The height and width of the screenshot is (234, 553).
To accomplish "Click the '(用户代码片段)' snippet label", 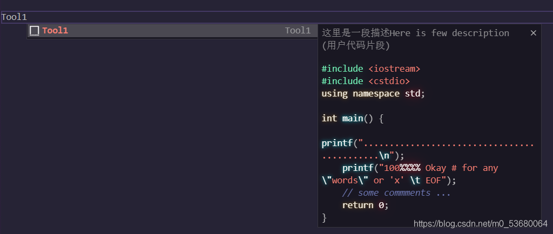I will 355,45.
